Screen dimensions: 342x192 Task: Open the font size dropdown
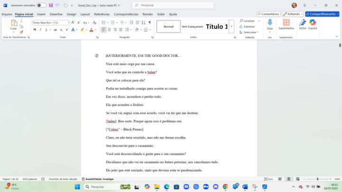[68, 23]
